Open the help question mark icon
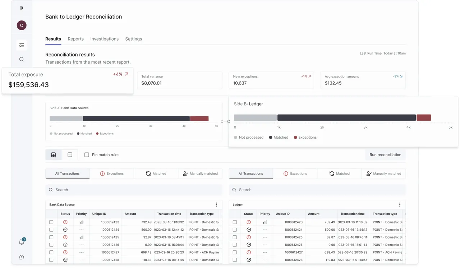Screen dimensions: 460x268 22,257
